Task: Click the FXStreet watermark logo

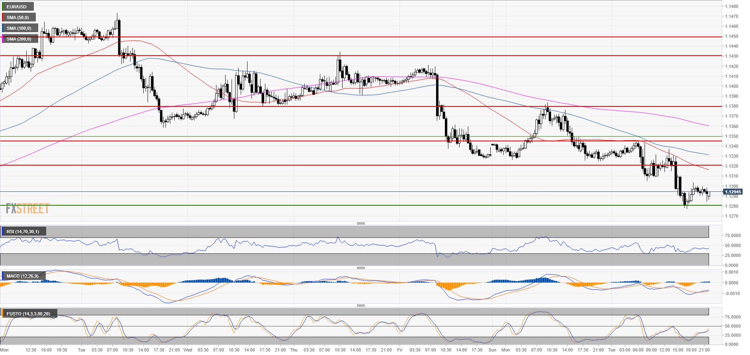Action: click(27, 208)
